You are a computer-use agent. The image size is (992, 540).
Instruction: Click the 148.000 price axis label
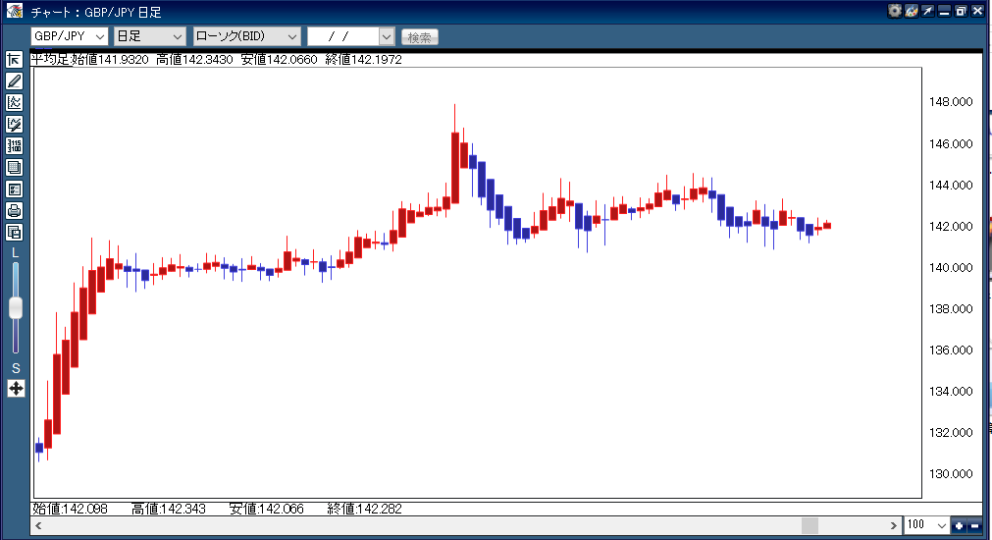click(950, 102)
